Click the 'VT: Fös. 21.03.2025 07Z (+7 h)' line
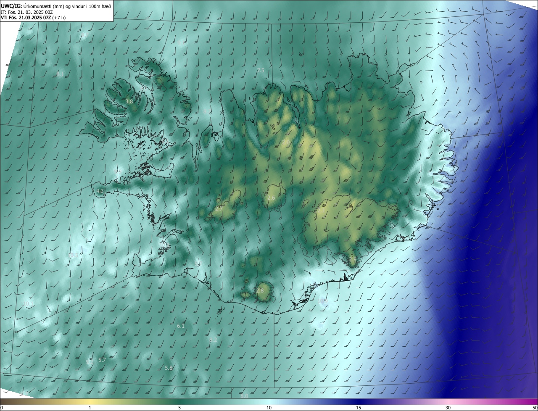 coord(33,18)
